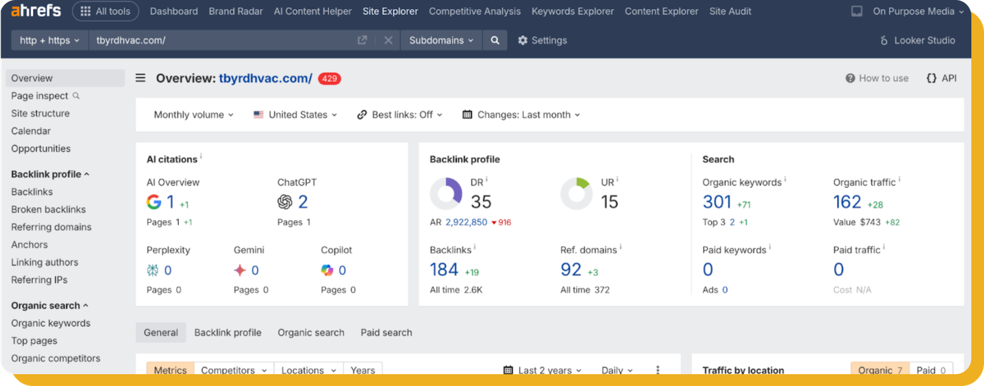Open URL in new tab icon
The image size is (984, 386).
[x=362, y=41]
